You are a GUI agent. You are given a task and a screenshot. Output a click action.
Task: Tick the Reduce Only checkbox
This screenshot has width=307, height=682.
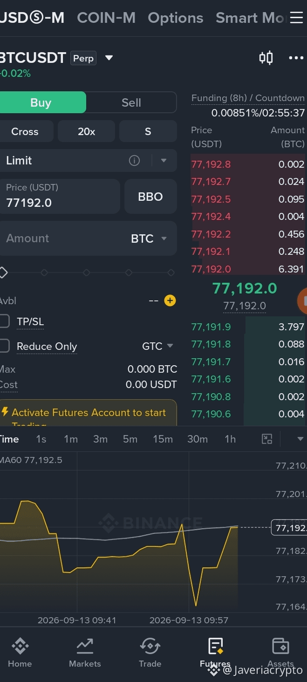pos(4,346)
